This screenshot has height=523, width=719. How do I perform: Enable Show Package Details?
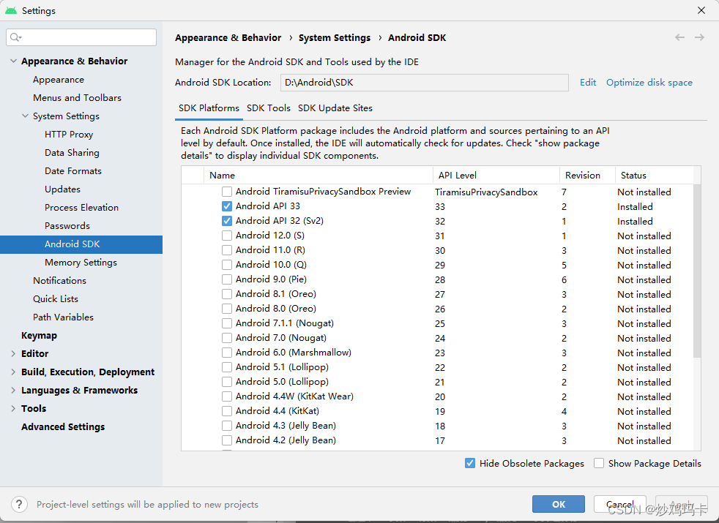tap(599, 463)
